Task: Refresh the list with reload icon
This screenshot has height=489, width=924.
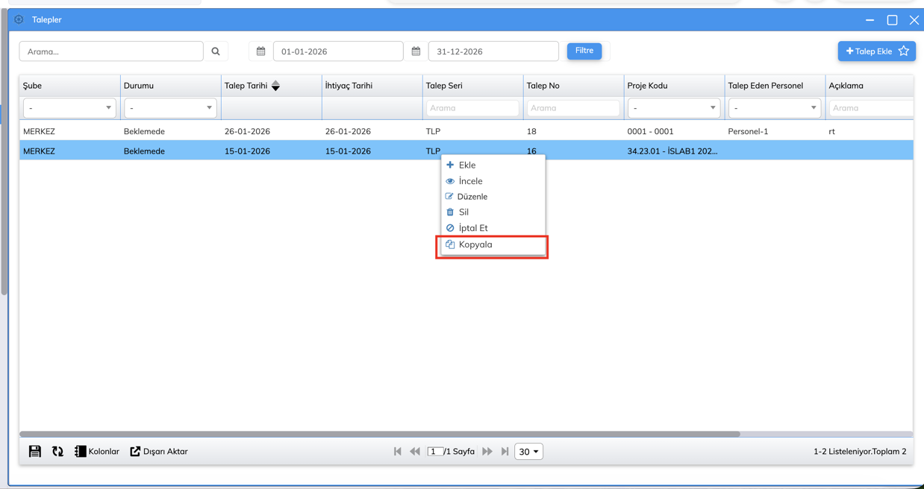Action: [x=57, y=451]
